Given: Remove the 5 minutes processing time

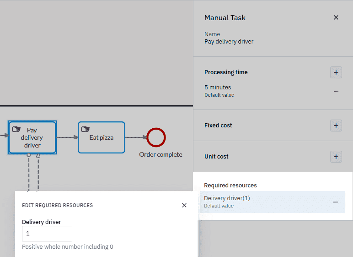Looking at the screenshot, I should [336, 91].
